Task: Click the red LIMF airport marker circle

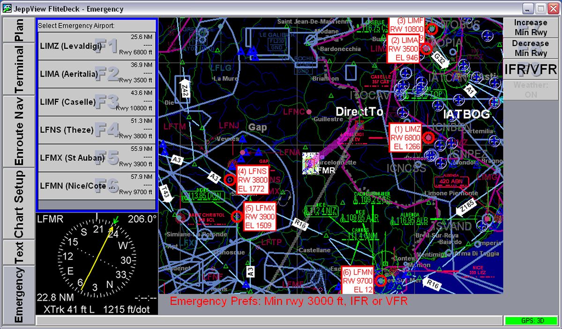Action: [432, 29]
